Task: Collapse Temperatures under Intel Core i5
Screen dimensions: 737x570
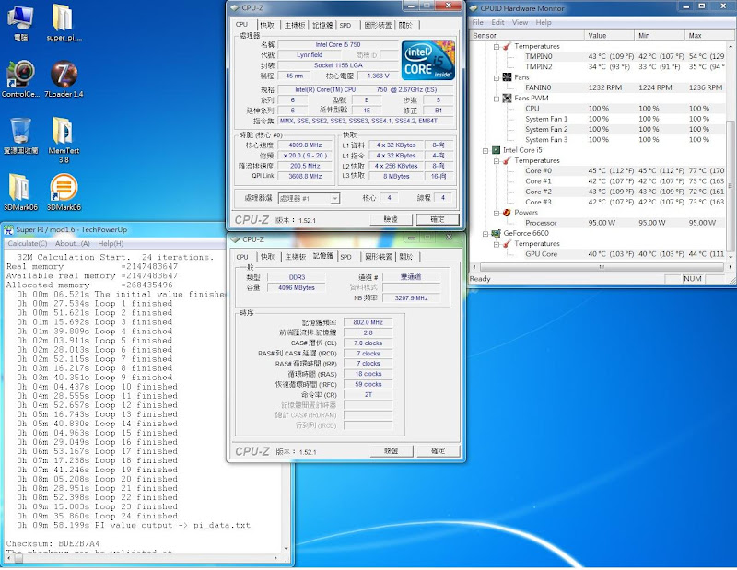Action: pyautogui.click(x=496, y=161)
